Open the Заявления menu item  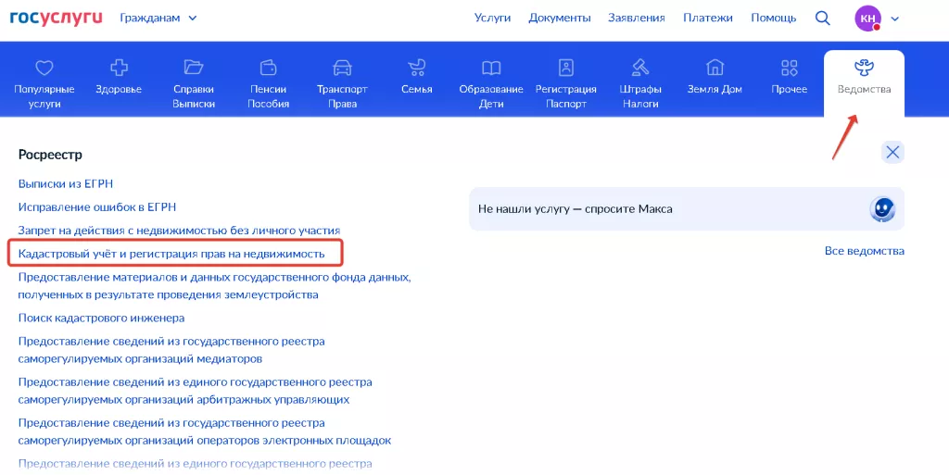[636, 19]
